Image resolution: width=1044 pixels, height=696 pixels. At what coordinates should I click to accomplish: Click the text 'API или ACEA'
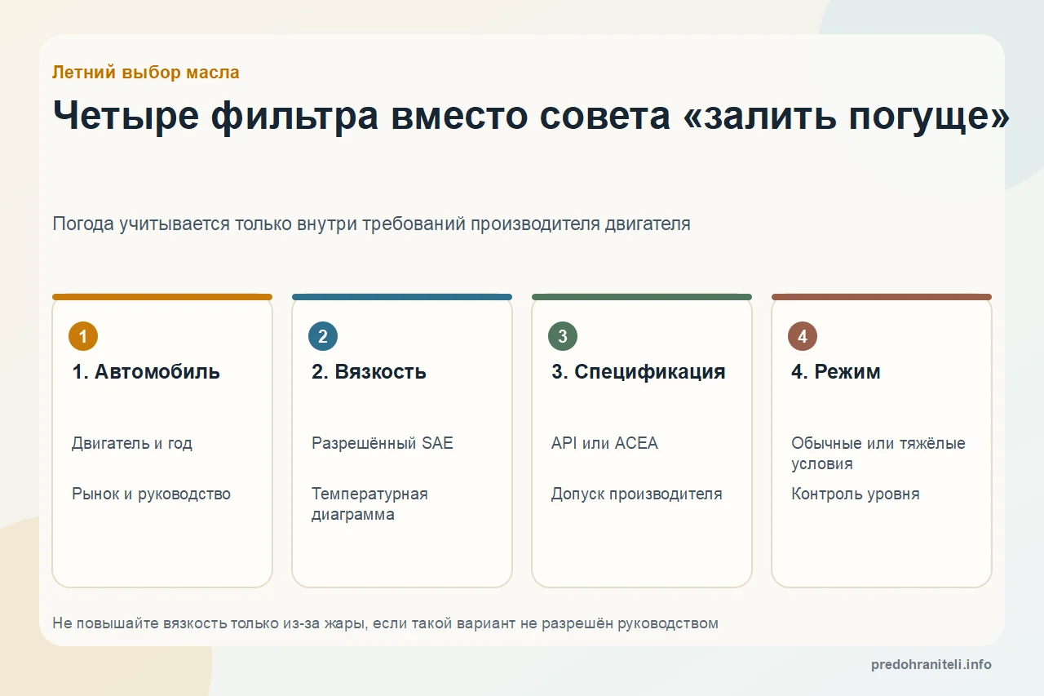[x=604, y=444]
